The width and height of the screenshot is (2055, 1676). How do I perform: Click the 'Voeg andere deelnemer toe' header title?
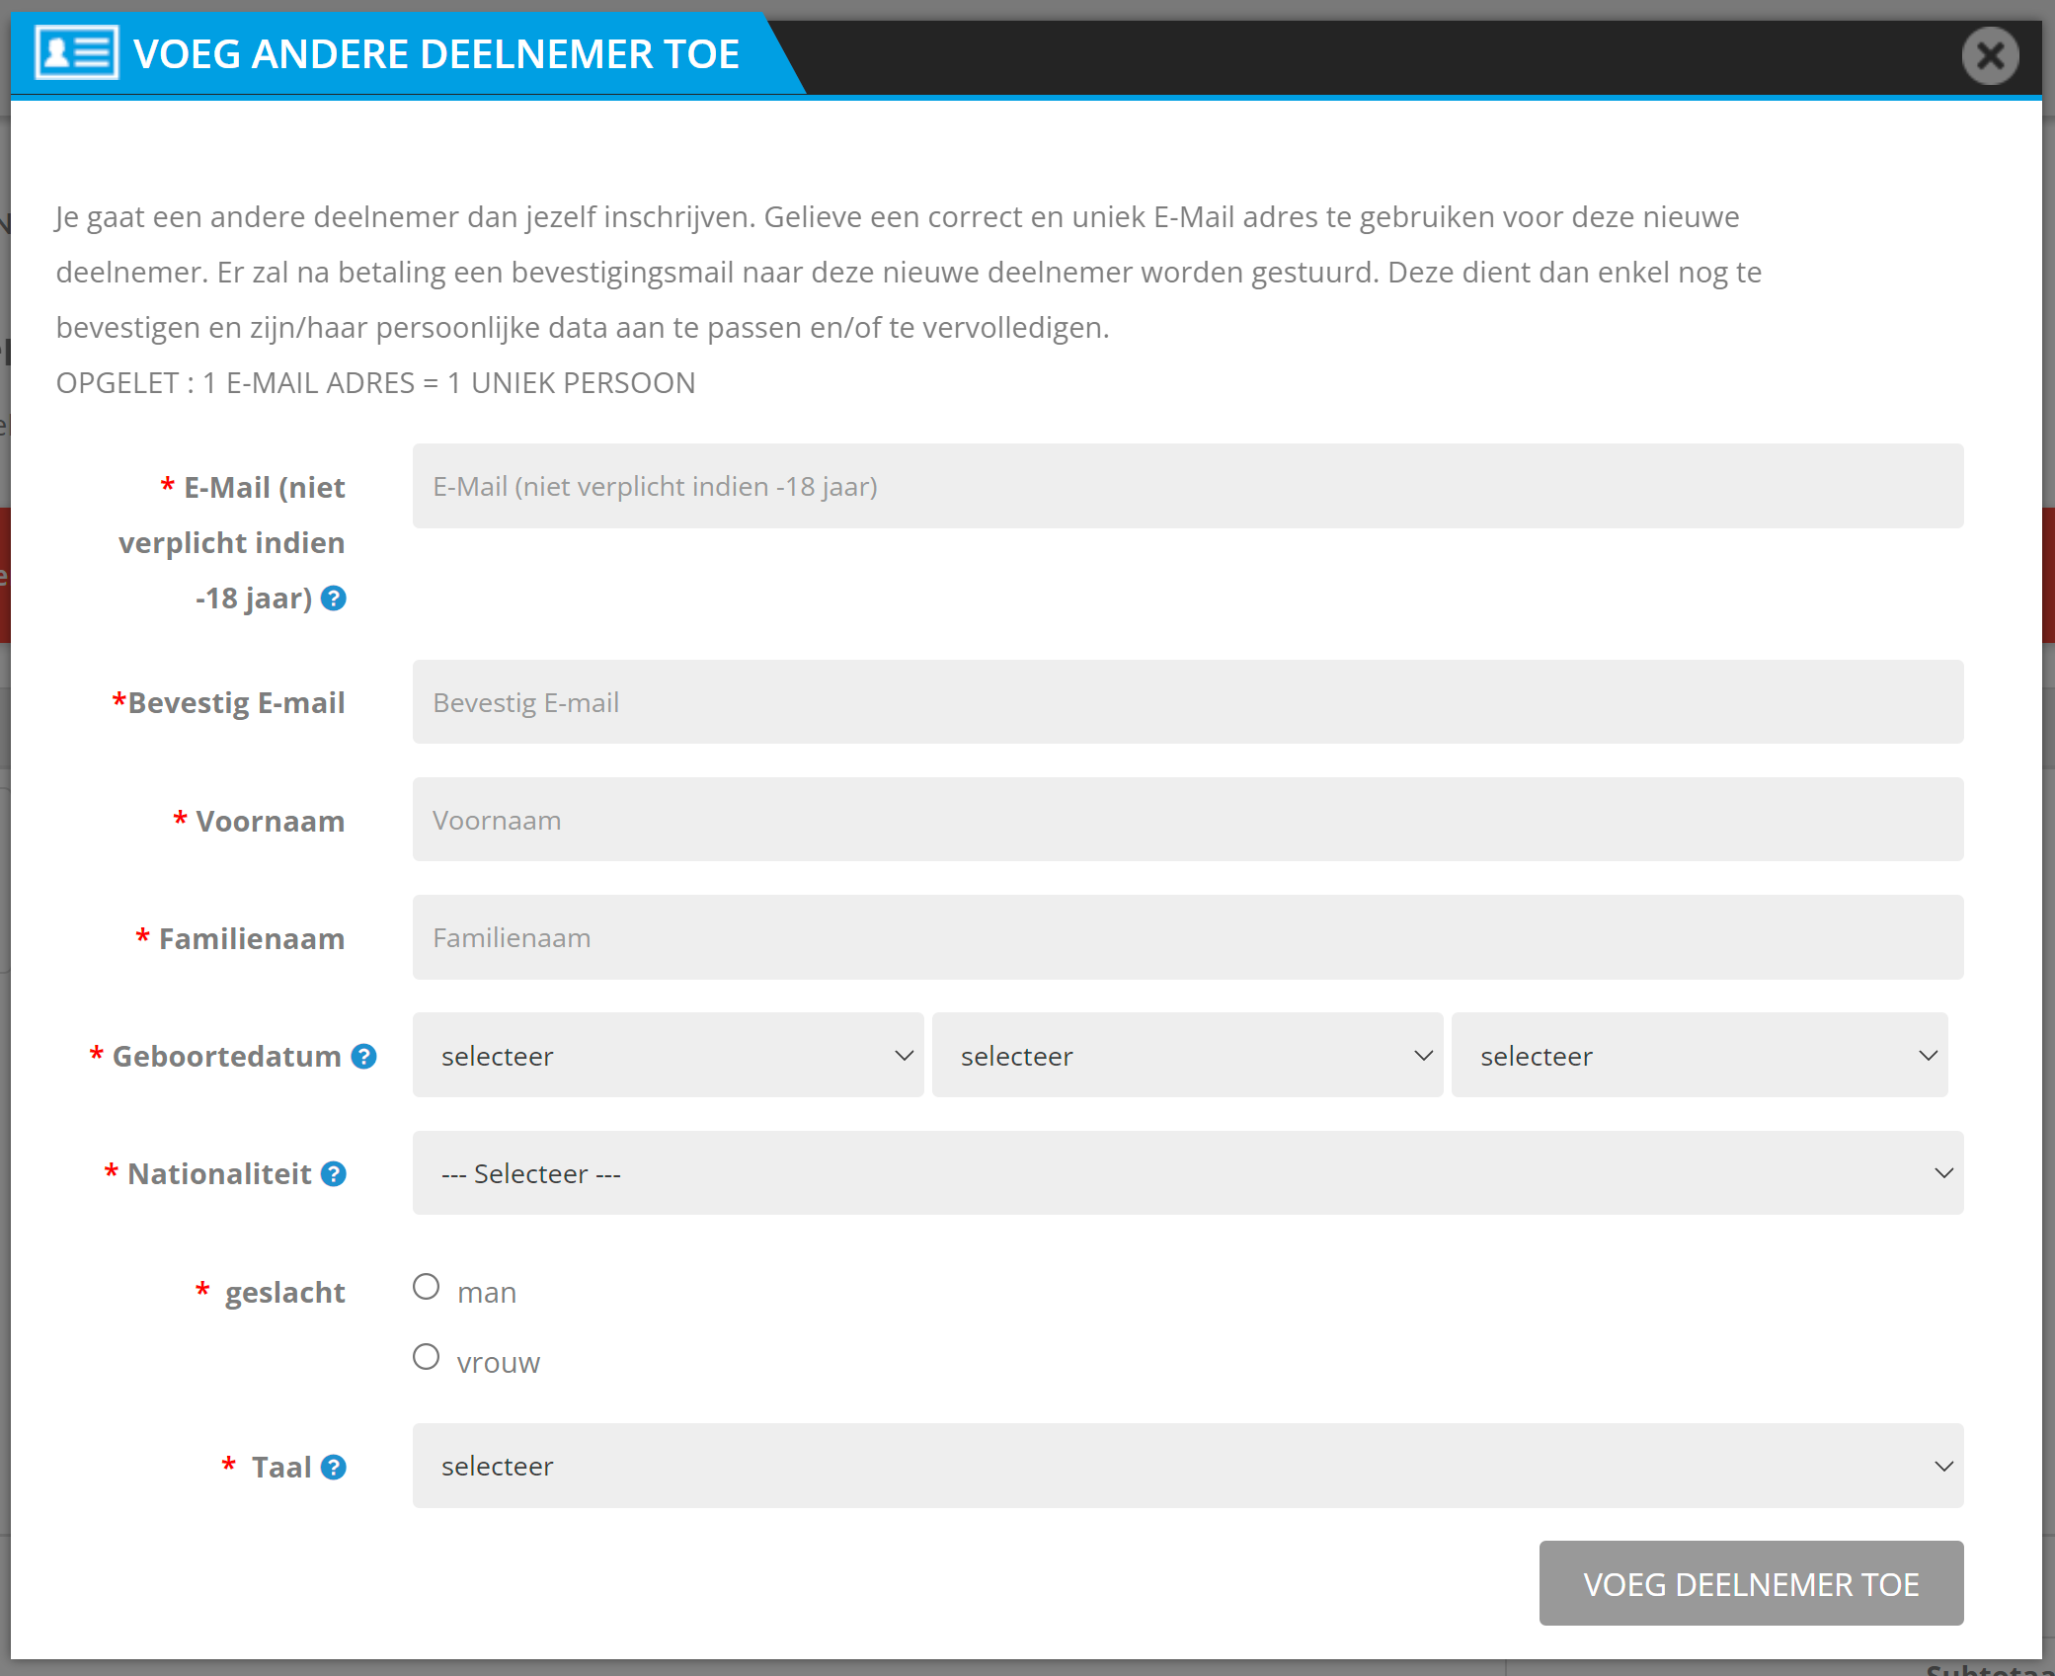click(x=436, y=54)
